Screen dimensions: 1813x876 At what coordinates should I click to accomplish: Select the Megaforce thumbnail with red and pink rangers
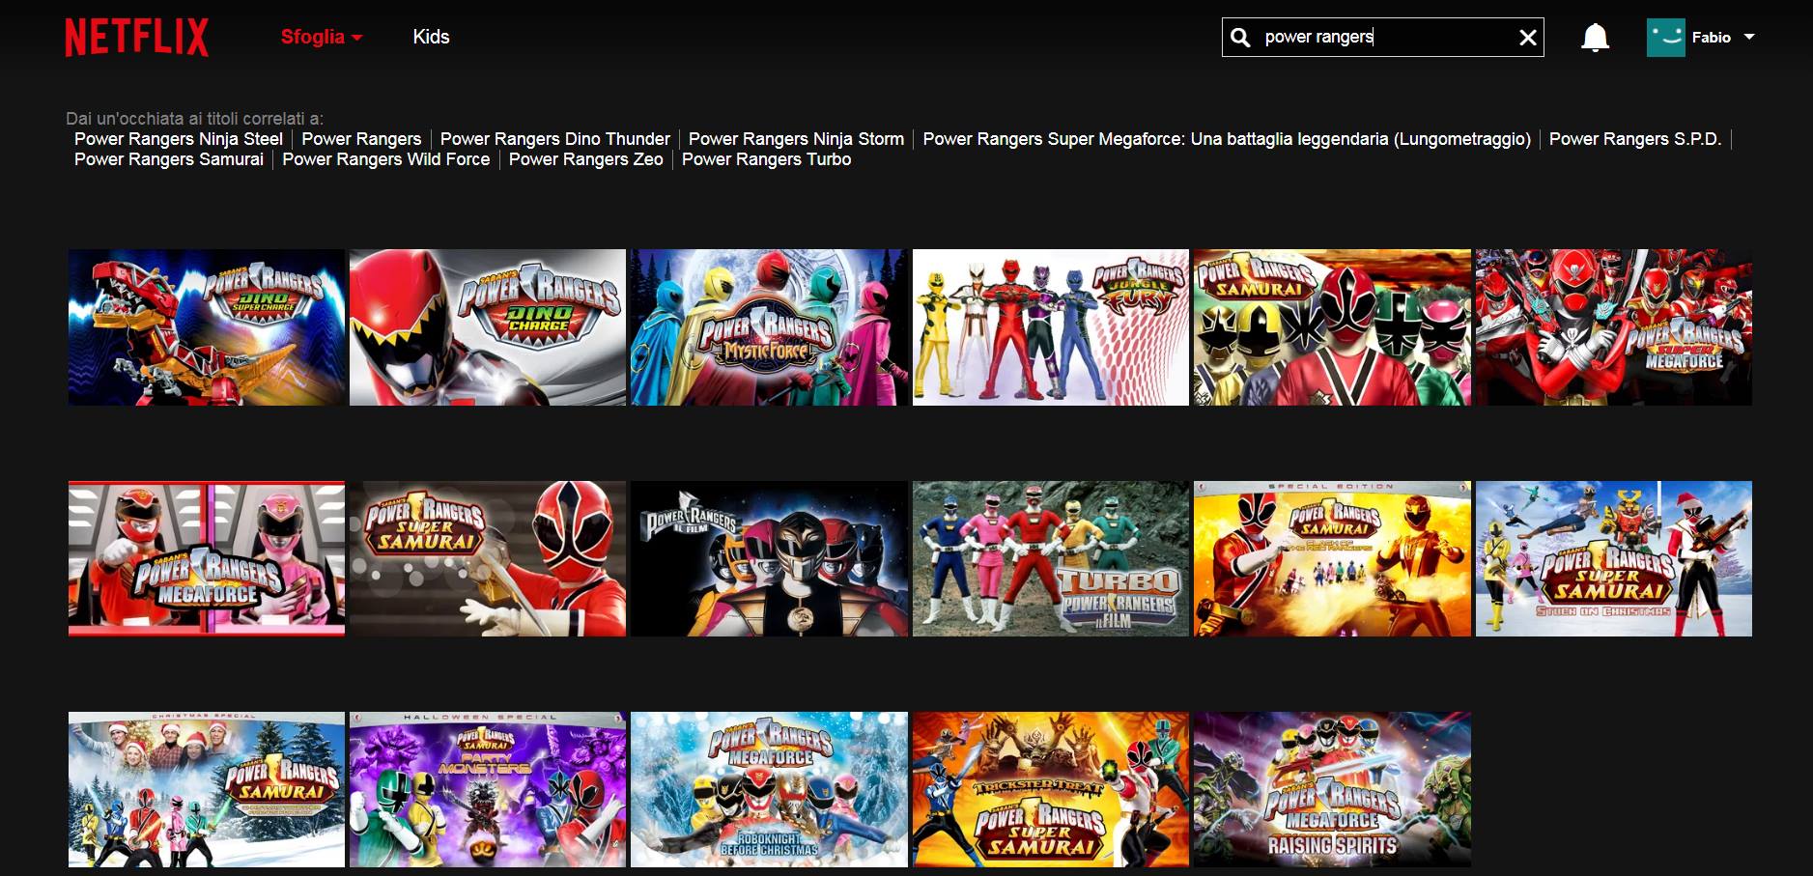tap(207, 558)
